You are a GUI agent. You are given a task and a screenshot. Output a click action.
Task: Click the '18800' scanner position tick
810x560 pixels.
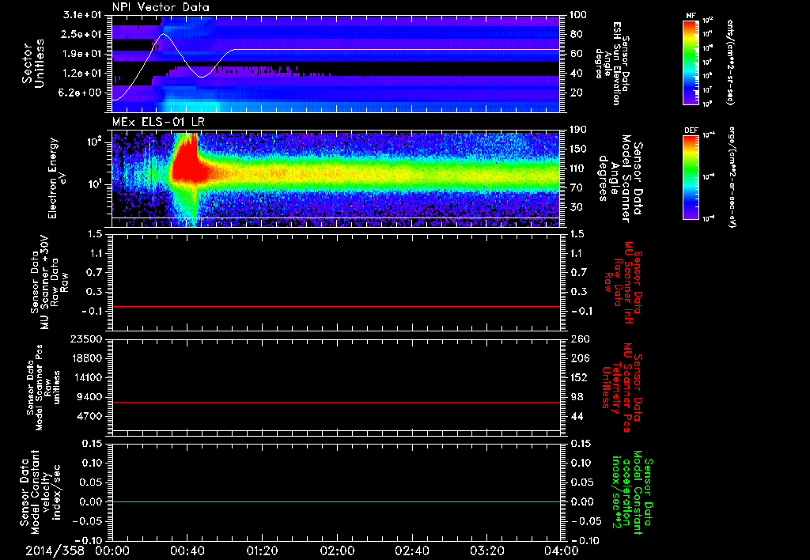pos(87,358)
